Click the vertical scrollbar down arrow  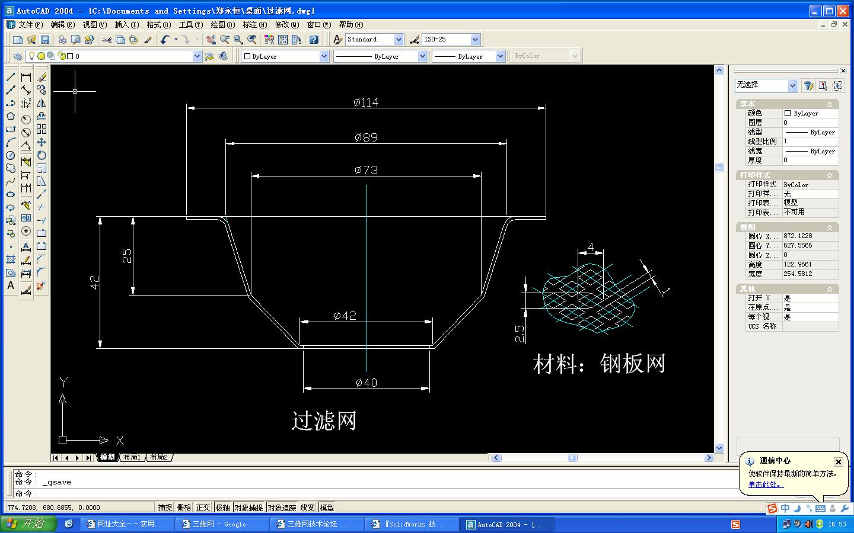719,448
